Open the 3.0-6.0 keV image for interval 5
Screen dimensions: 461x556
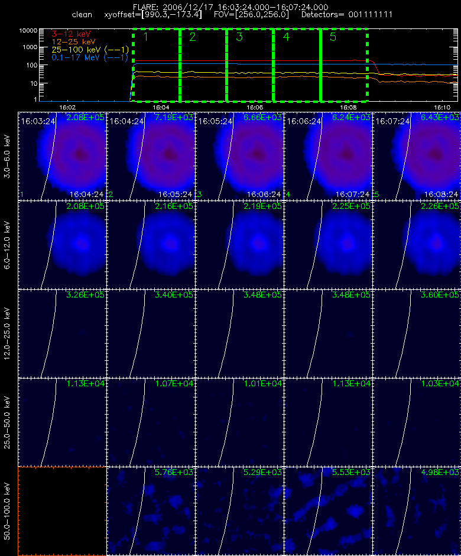[x=417, y=156]
